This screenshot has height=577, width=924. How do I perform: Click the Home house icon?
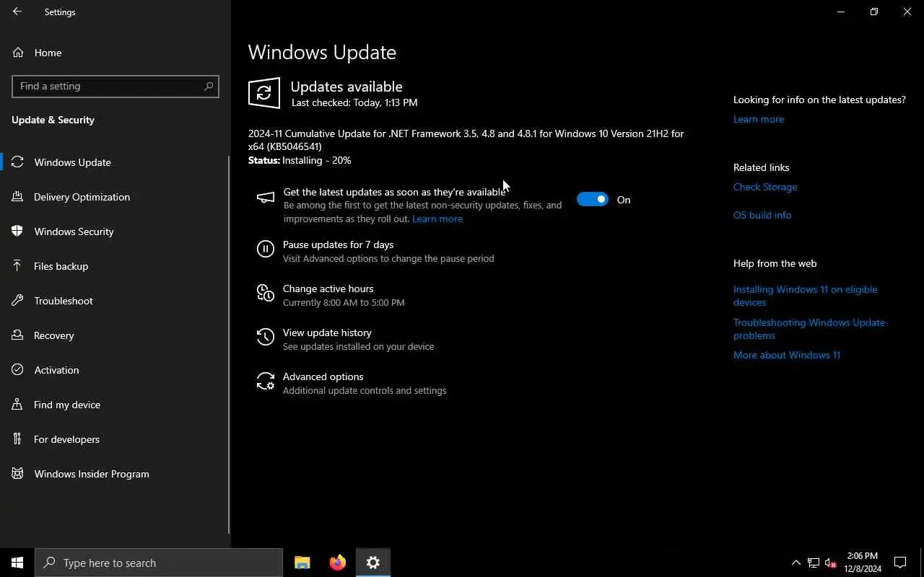pos(18,53)
